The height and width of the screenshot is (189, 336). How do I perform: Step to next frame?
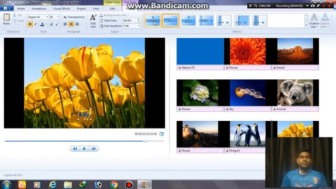[x=94, y=149]
